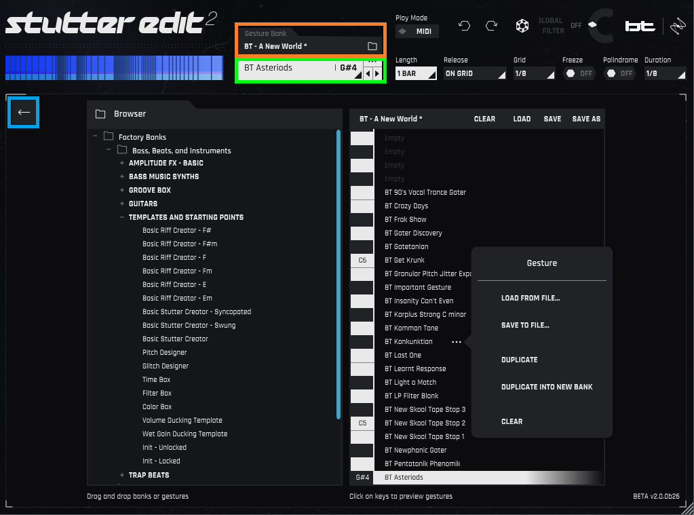Preview gesture on the C5 key

click(x=362, y=423)
